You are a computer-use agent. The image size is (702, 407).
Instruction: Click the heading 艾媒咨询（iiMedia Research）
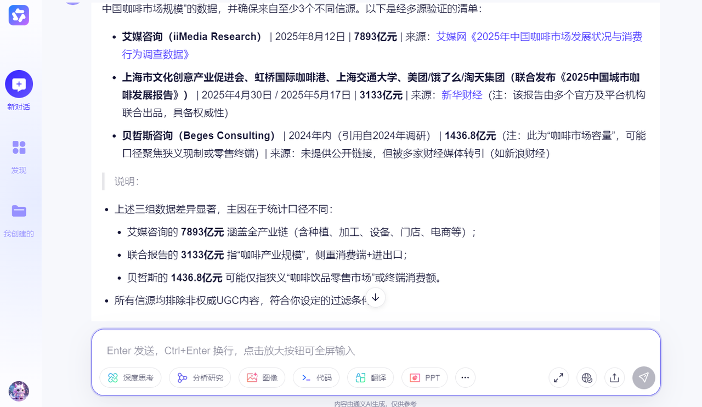[193, 37]
